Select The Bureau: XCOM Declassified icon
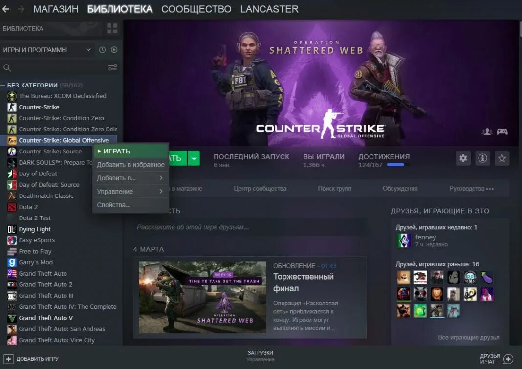 pos(12,96)
